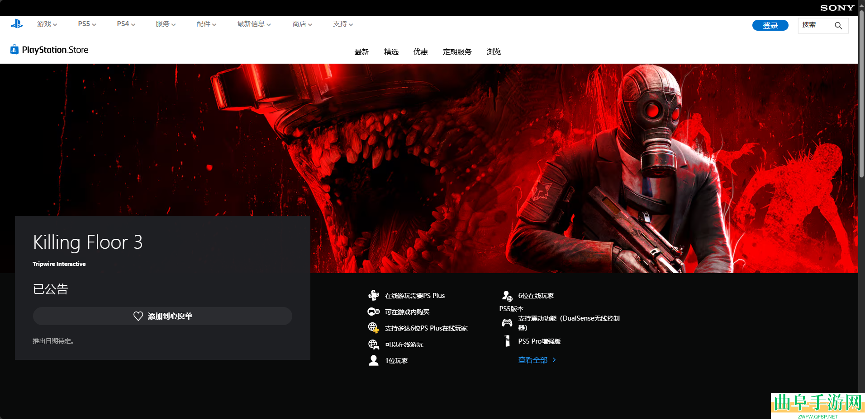The width and height of the screenshot is (865, 419).
Task: Click the SONY logo
Action: [837, 8]
